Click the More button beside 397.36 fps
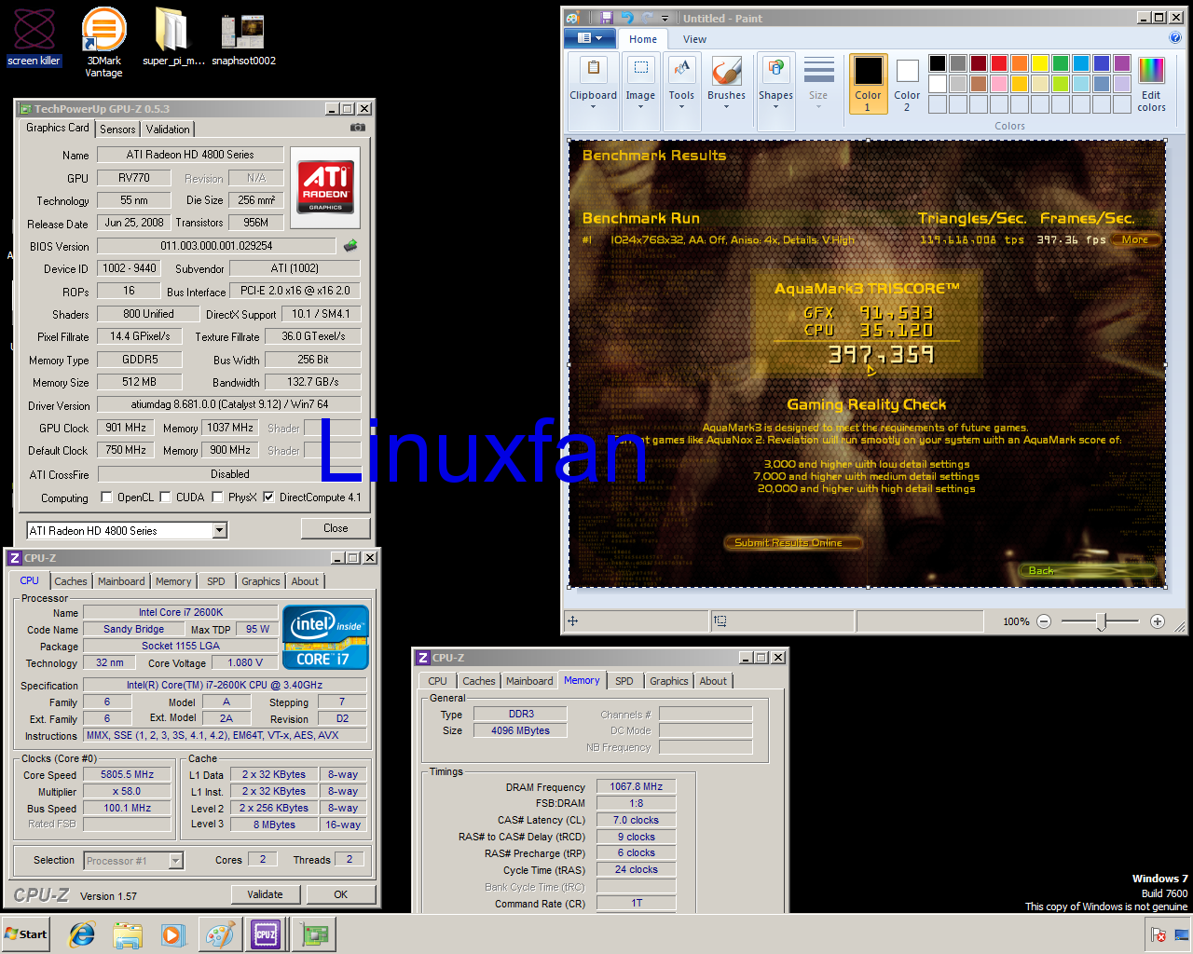 [1134, 239]
